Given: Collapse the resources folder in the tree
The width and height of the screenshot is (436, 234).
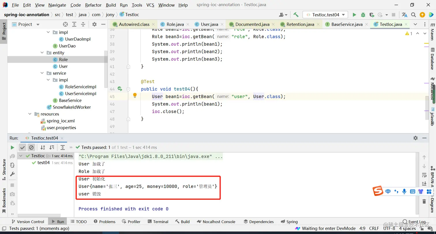Looking at the screenshot, I should point(30,114).
